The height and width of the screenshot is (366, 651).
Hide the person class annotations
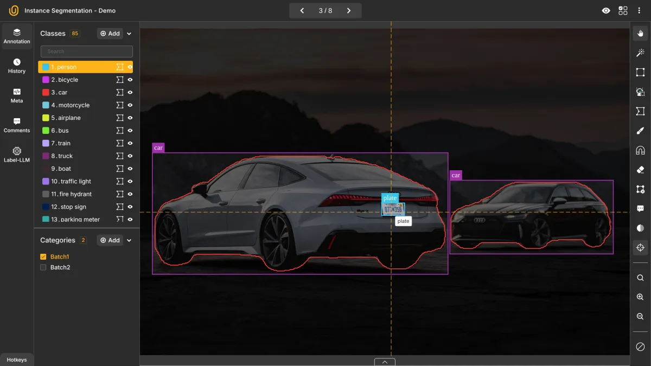[130, 67]
